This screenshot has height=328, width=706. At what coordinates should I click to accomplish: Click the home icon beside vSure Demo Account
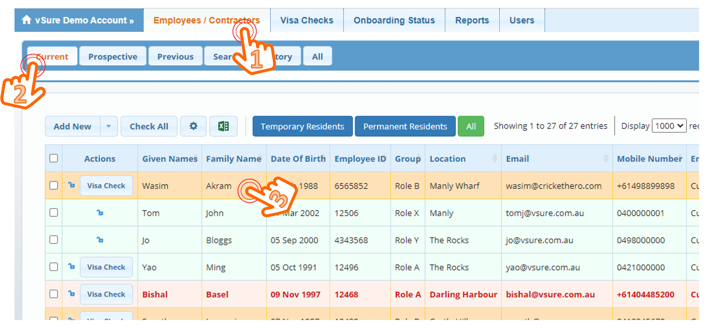(27, 20)
